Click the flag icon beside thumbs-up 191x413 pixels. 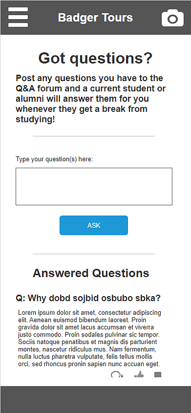coord(158,375)
